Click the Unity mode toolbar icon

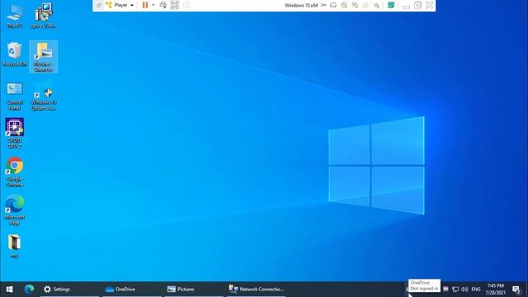coord(186,5)
